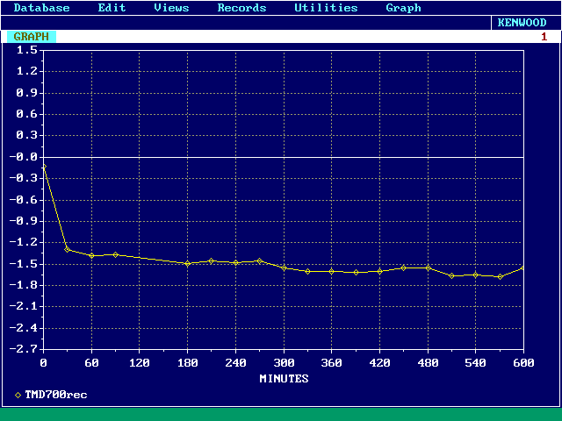Click the 0.6 y-axis label
Viewport: 562px width, 421px height.
coord(27,114)
